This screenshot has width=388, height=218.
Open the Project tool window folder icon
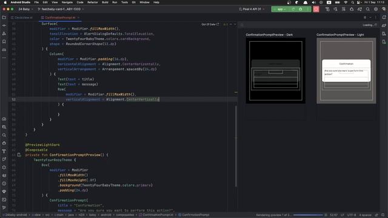4,18
